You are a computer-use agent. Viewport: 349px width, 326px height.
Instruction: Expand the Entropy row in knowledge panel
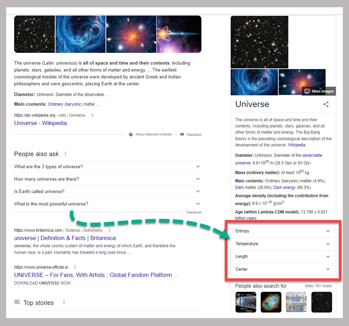(x=283, y=231)
